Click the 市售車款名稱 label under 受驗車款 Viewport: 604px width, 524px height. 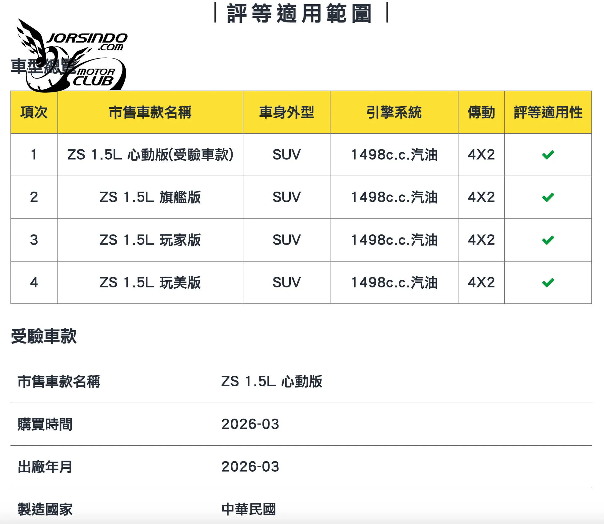point(59,381)
